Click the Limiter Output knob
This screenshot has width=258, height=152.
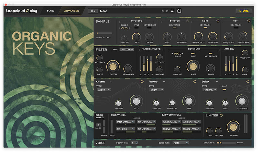pyautogui.click(x=233, y=127)
